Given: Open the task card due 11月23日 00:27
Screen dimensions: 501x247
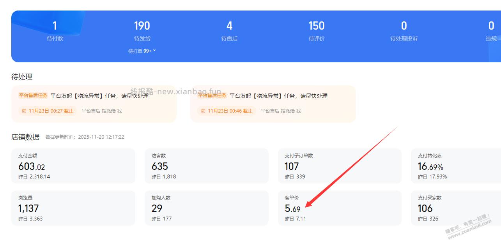Looking at the screenshot, I should [94, 104].
